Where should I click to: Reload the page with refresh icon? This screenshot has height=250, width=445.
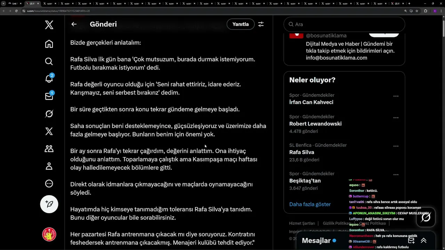(16, 11)
